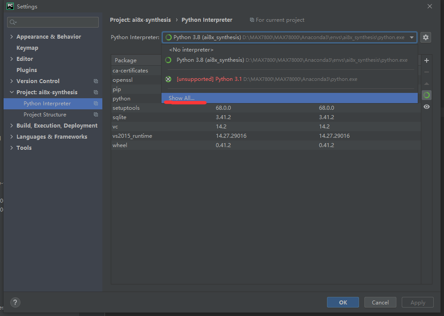Toggle the Conda environments green circle icon
The image size is (444, 316).
[x=427, y=96]
